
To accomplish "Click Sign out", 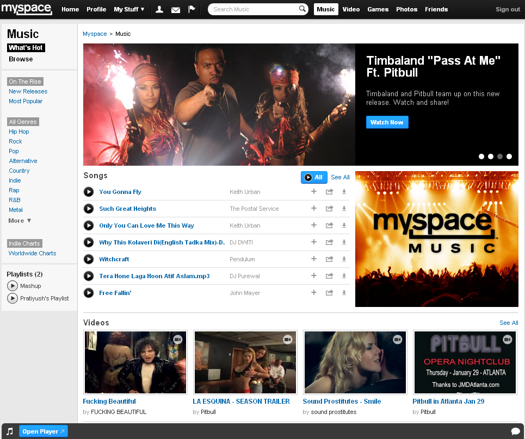I will tap(508, 9).
